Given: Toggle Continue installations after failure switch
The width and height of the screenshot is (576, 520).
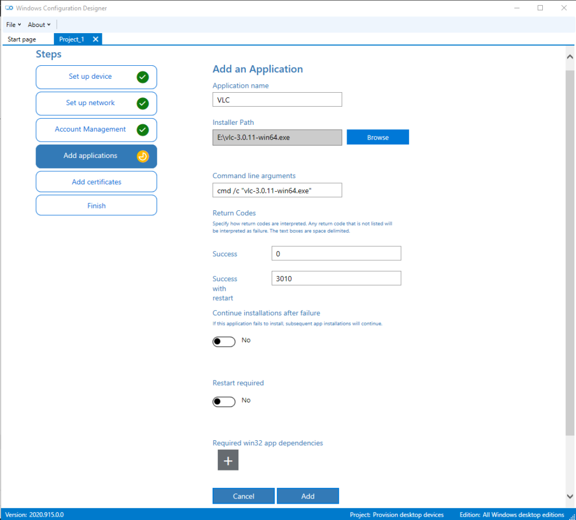Looking at the screenshot, I should click(224, 342).
